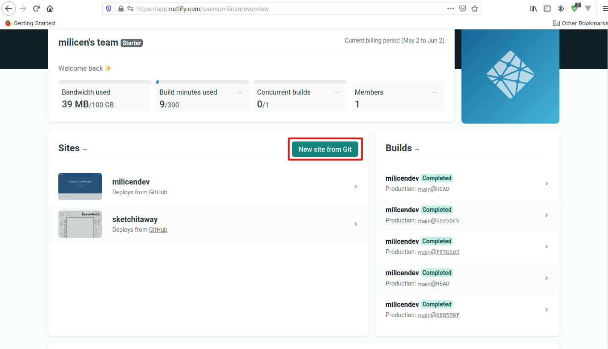Open the sketchitaway site name
The image size is (608, 349).
pos(135,219)
